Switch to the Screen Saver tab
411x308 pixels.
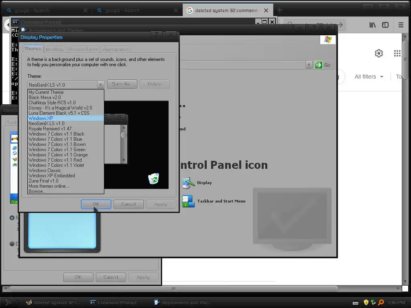(83, 49)
